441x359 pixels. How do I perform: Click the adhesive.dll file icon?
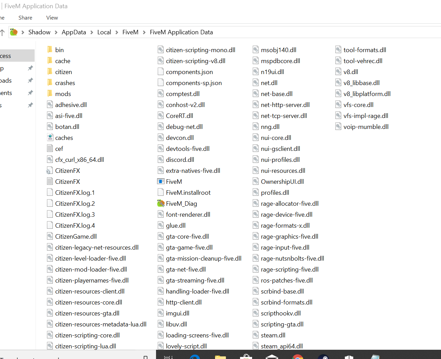point(50,105)
